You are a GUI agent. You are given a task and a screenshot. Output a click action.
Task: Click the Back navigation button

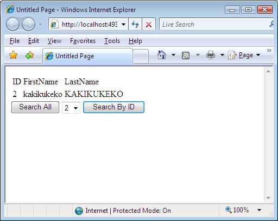click(12, 24)
